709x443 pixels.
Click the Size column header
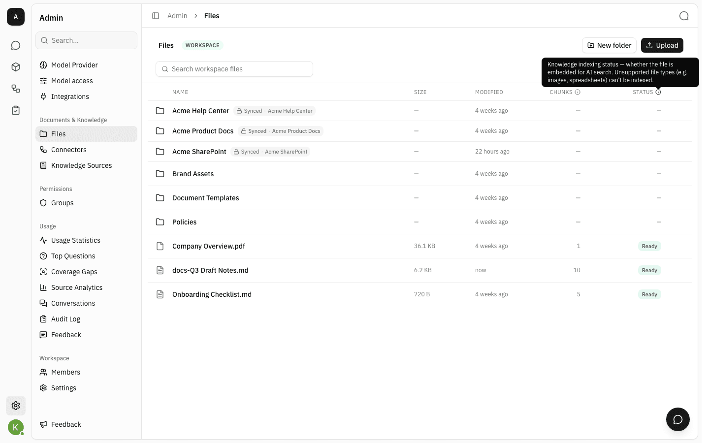tap(420, 92)
